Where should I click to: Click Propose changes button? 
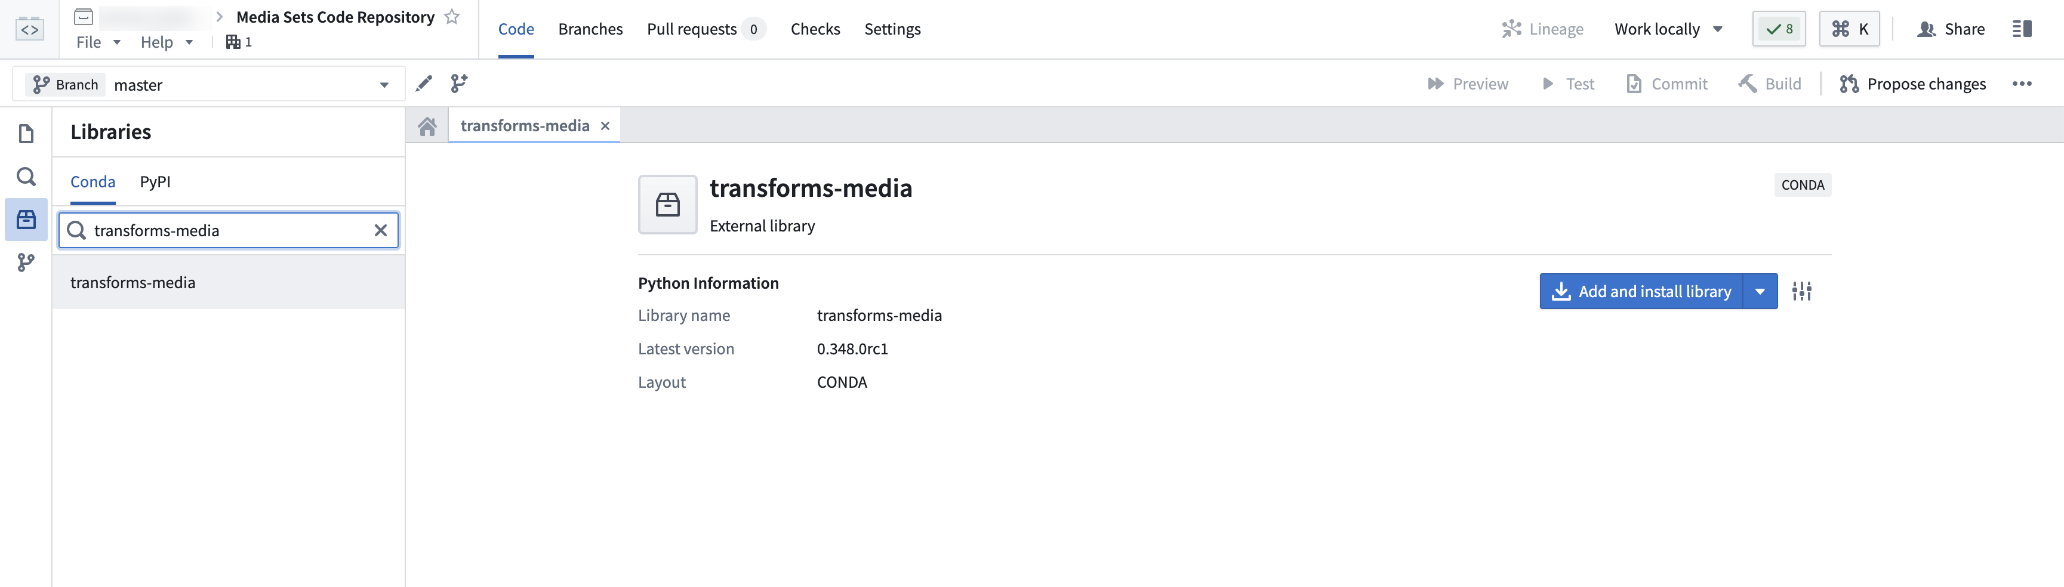pos(1912,84)
